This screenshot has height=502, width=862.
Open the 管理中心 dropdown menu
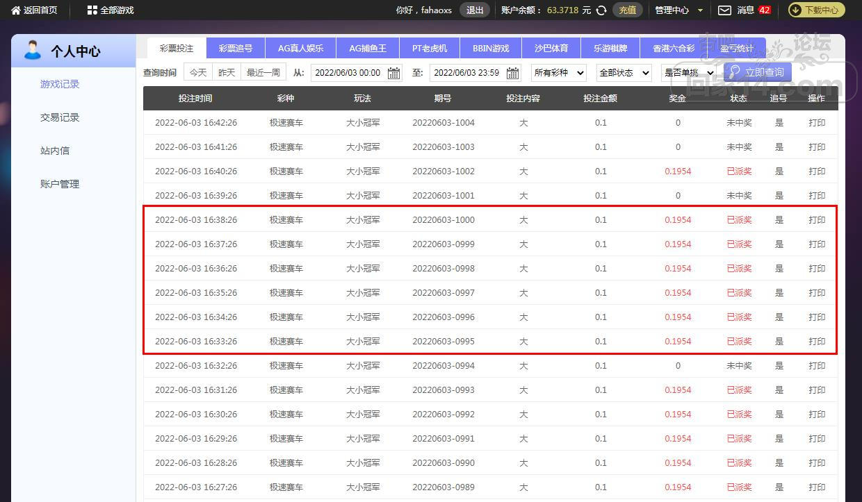pyautogui.click(x=678, y=10)
